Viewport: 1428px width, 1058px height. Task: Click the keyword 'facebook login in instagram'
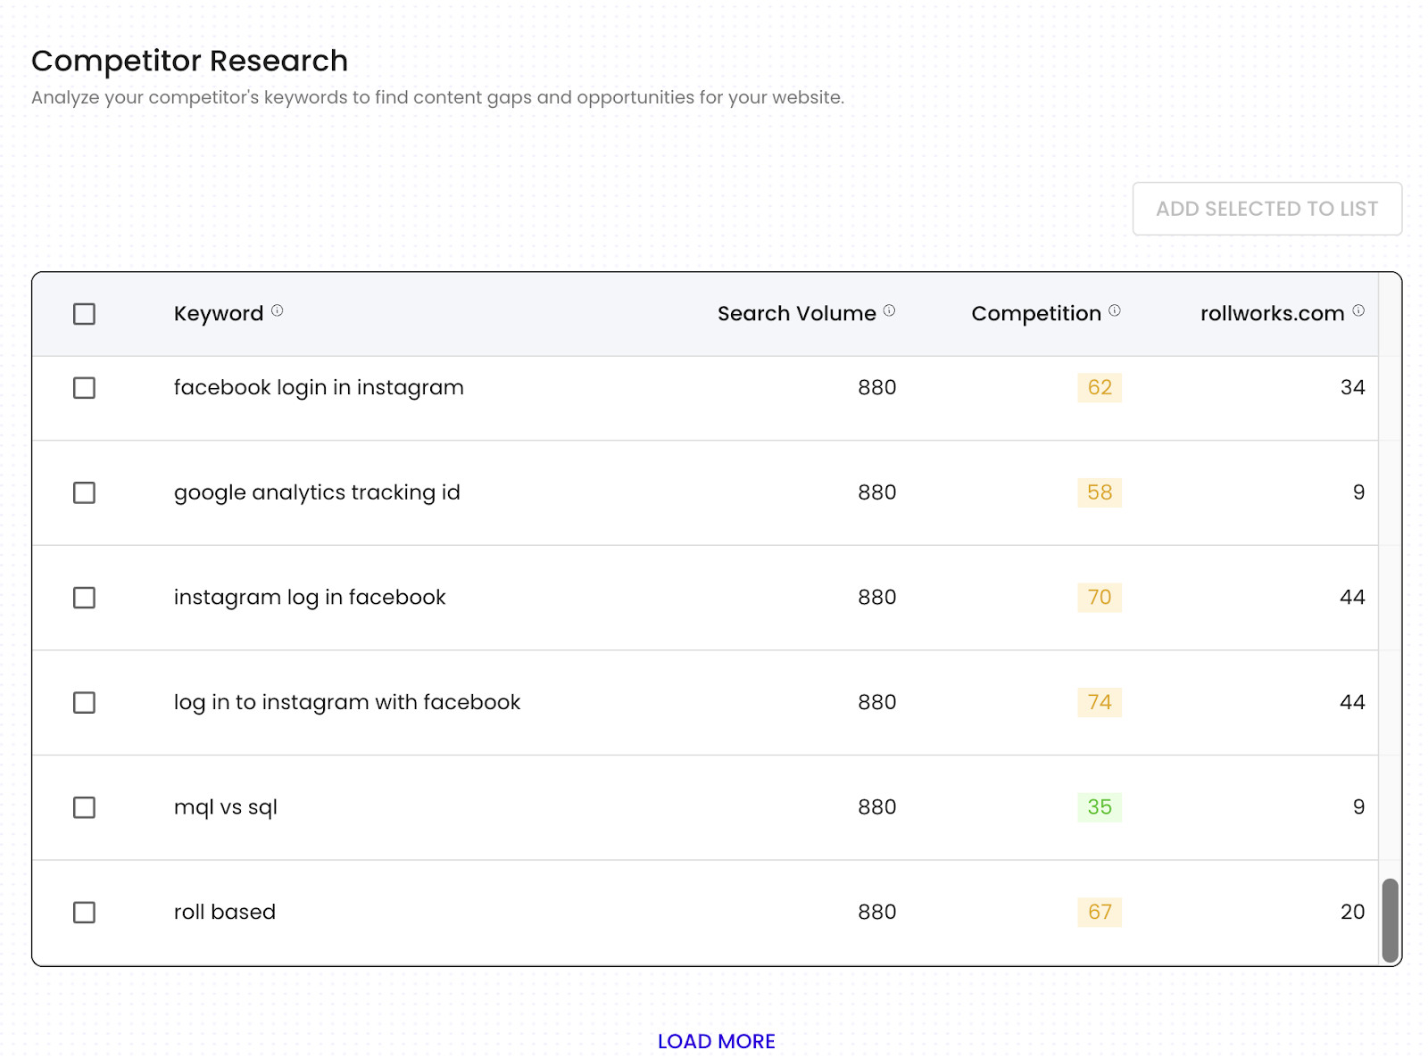tap(319, 388)
